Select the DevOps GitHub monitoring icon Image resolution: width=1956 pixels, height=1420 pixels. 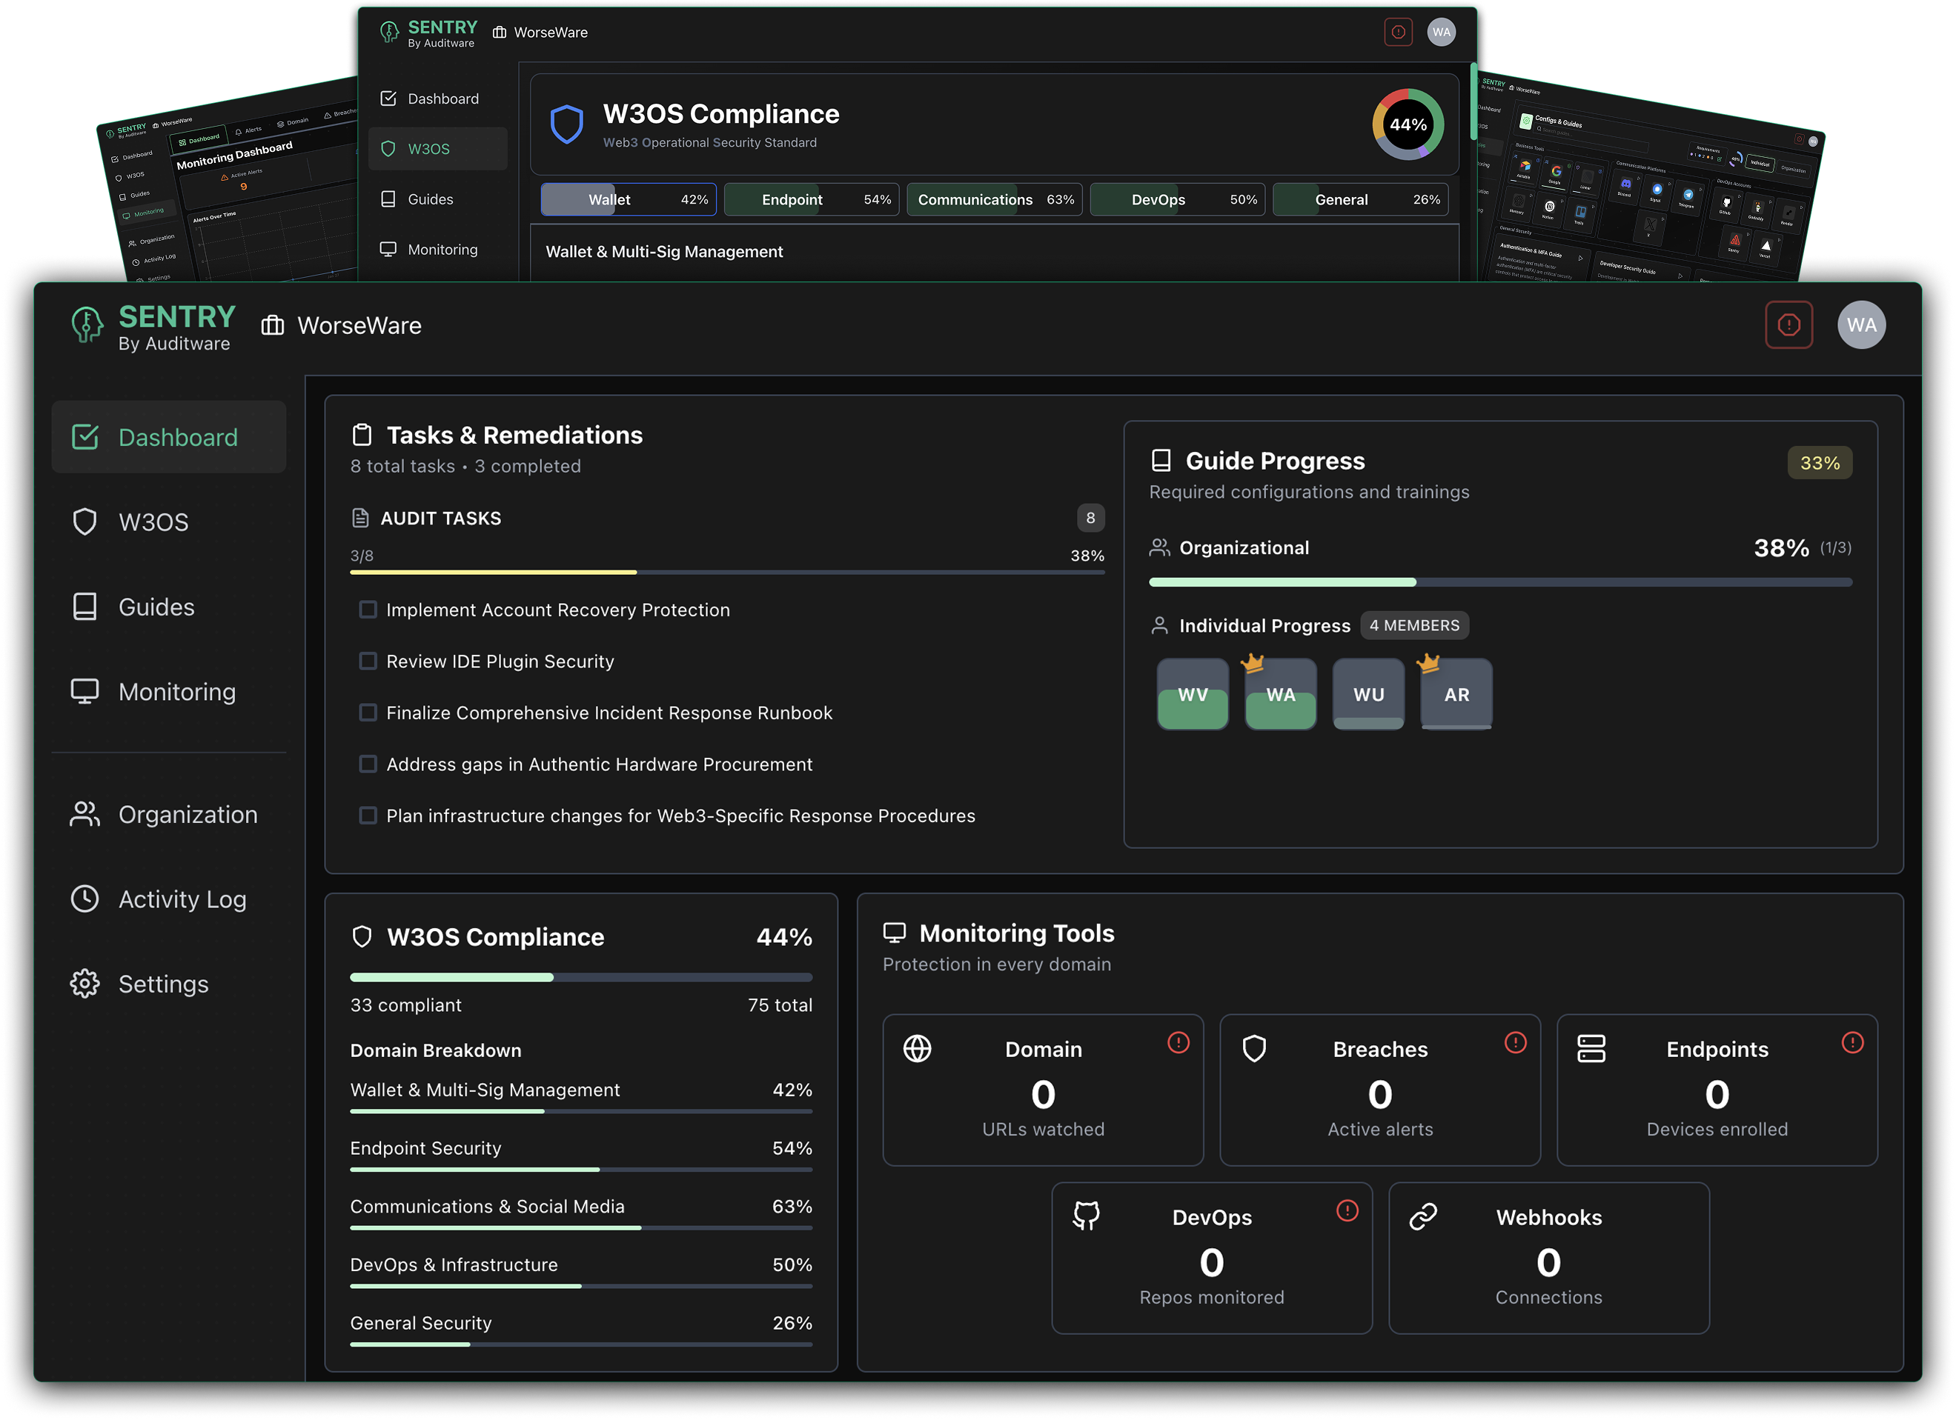click(x=1087, y=1216)
